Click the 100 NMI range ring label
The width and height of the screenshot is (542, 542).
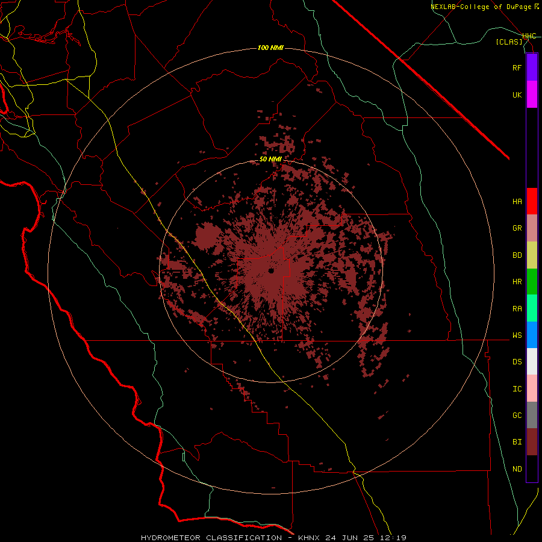(270, 48)
